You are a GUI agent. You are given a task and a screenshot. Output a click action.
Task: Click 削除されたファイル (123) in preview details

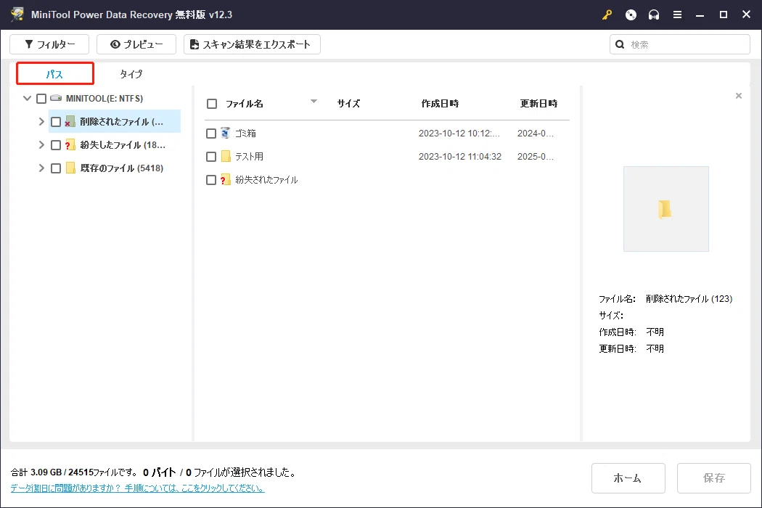click(689, 298)
